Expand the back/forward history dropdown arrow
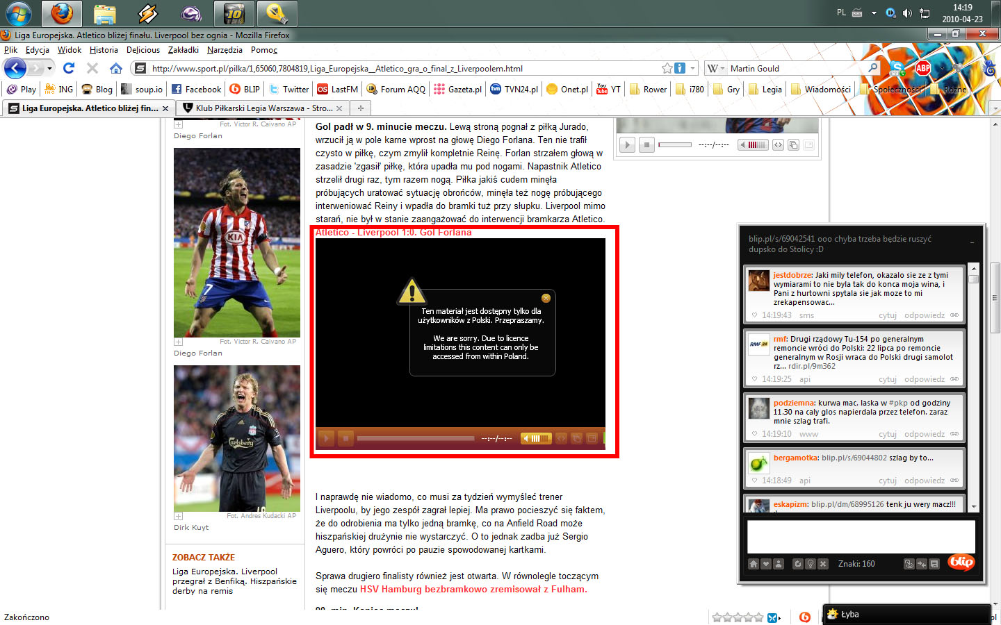This screenshot has width=1001, height=625. coord(49,68)
